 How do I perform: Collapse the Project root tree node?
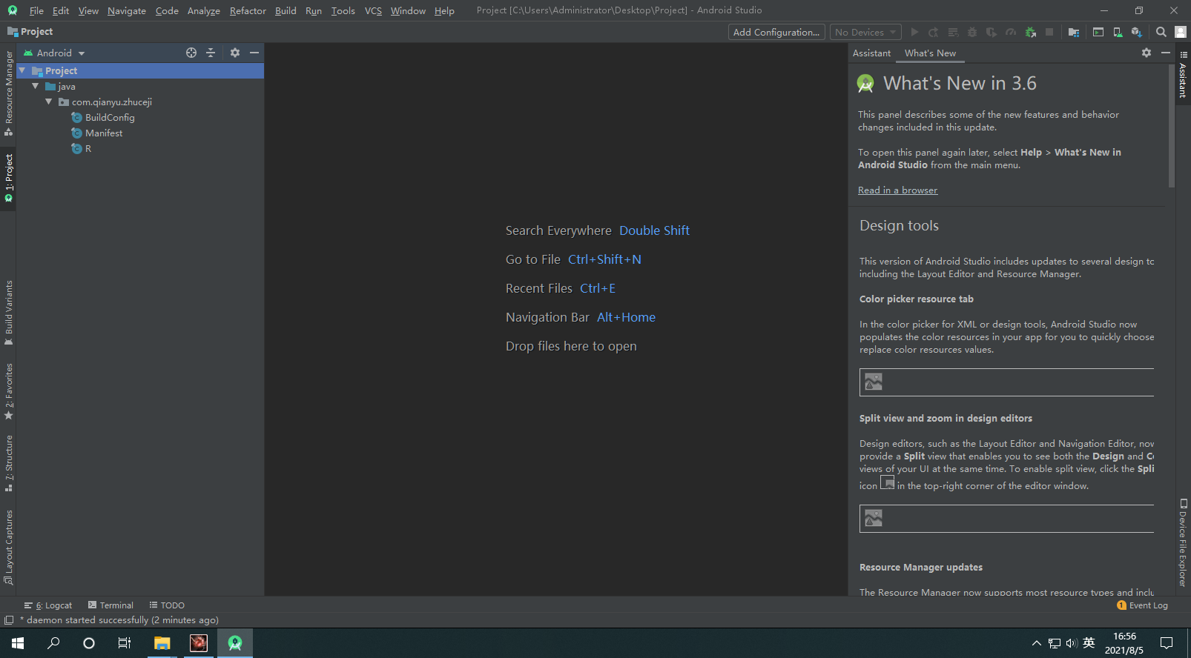click(x=22, y=70)
